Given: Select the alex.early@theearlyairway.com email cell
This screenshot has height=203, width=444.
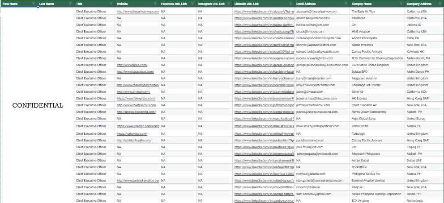Looking at the screenshot, I should pyautogui.click(x=322, y=12).
